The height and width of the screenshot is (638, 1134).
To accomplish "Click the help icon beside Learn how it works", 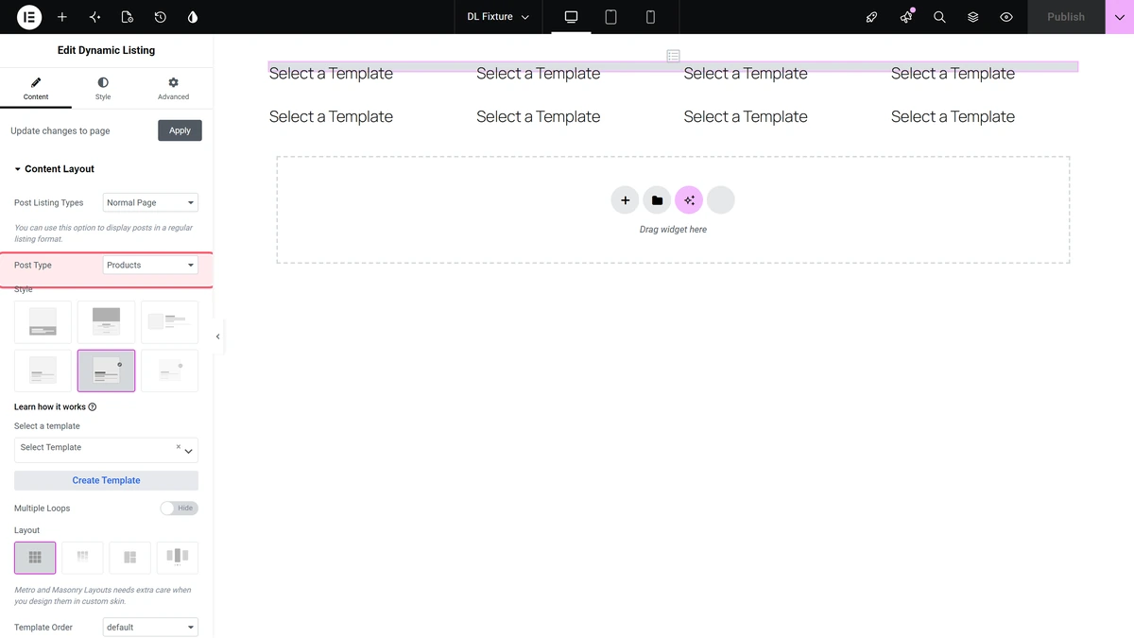I will point(93,407).
